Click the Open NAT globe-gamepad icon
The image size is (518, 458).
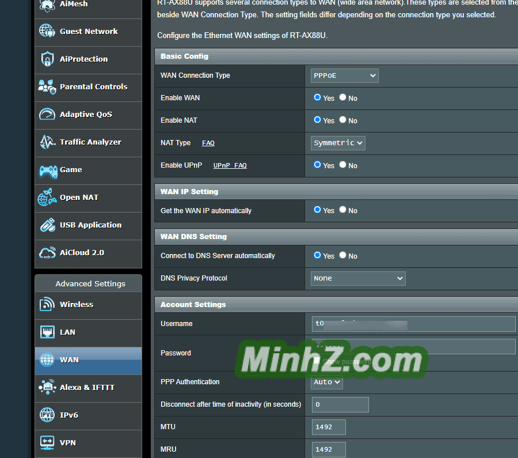pyautogui.click(x=47, y=197)
